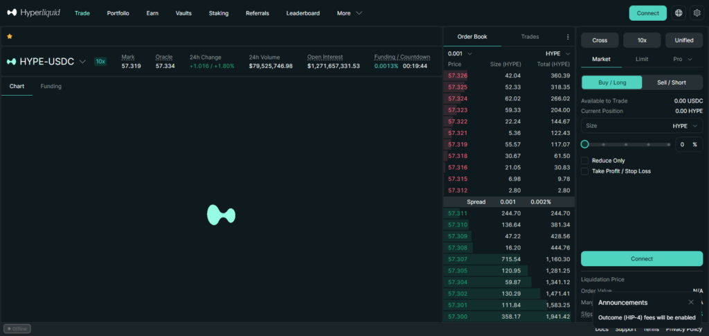The width and height of the screenshot is (709, 336).
Task: Click the Spread row in order book
Action: pyautogui.click(x=509, y=202)
